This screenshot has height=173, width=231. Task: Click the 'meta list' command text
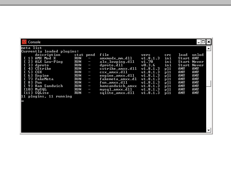coord(31,48)
